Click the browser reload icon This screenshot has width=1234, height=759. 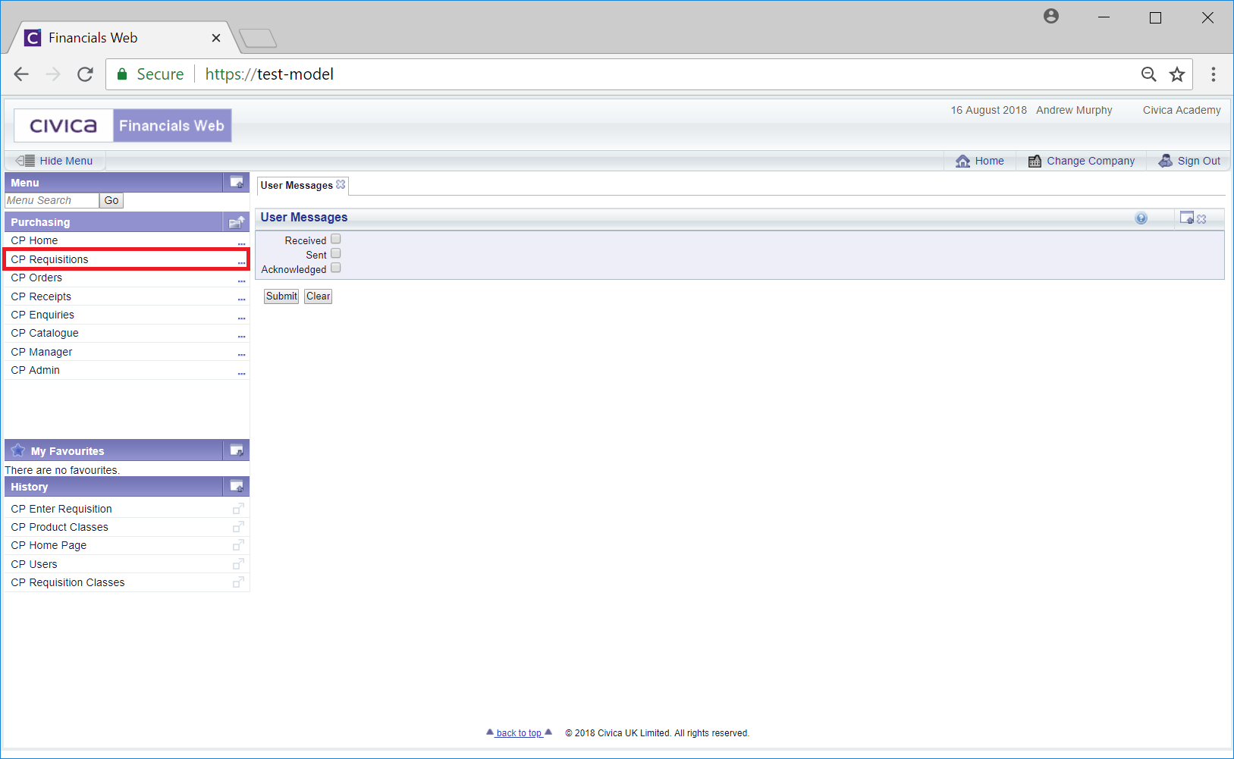click(x=85, y=74)
